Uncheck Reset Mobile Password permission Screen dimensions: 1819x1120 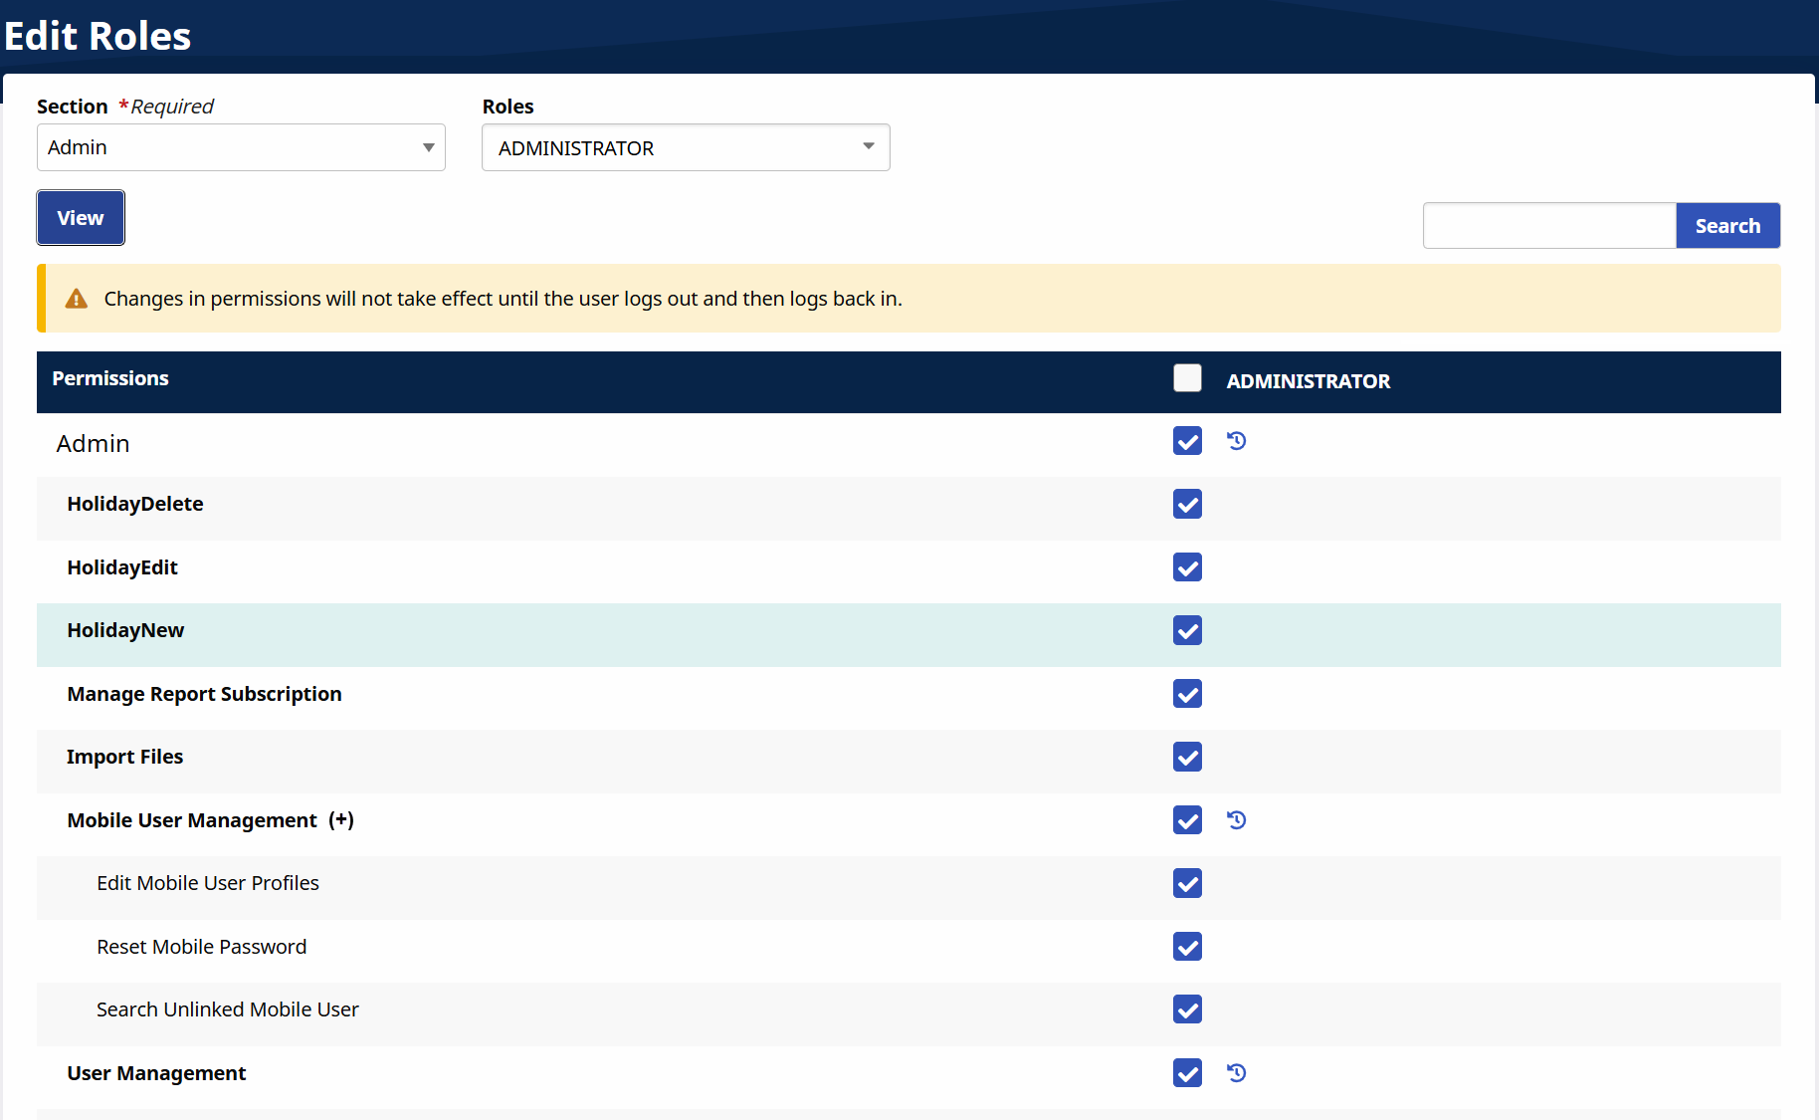(1187, 947)
